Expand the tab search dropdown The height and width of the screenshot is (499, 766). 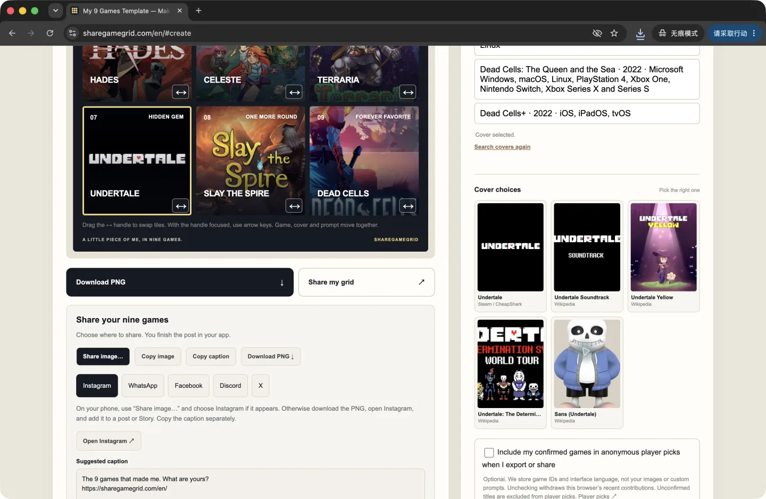(x=55, y=11)
